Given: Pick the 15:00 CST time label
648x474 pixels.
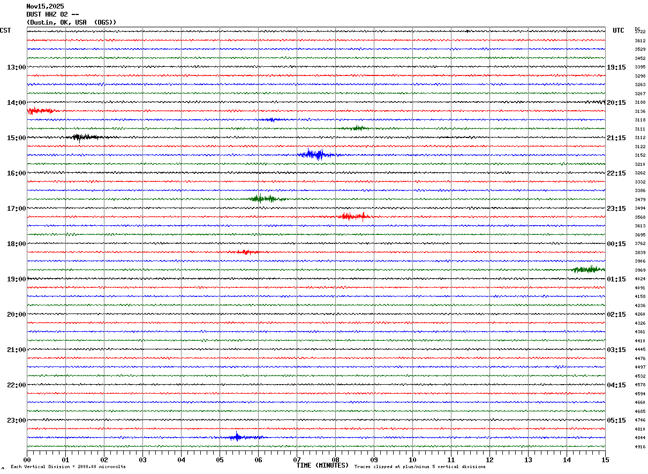Looking at the screenshot, I should tap(16, 138).
